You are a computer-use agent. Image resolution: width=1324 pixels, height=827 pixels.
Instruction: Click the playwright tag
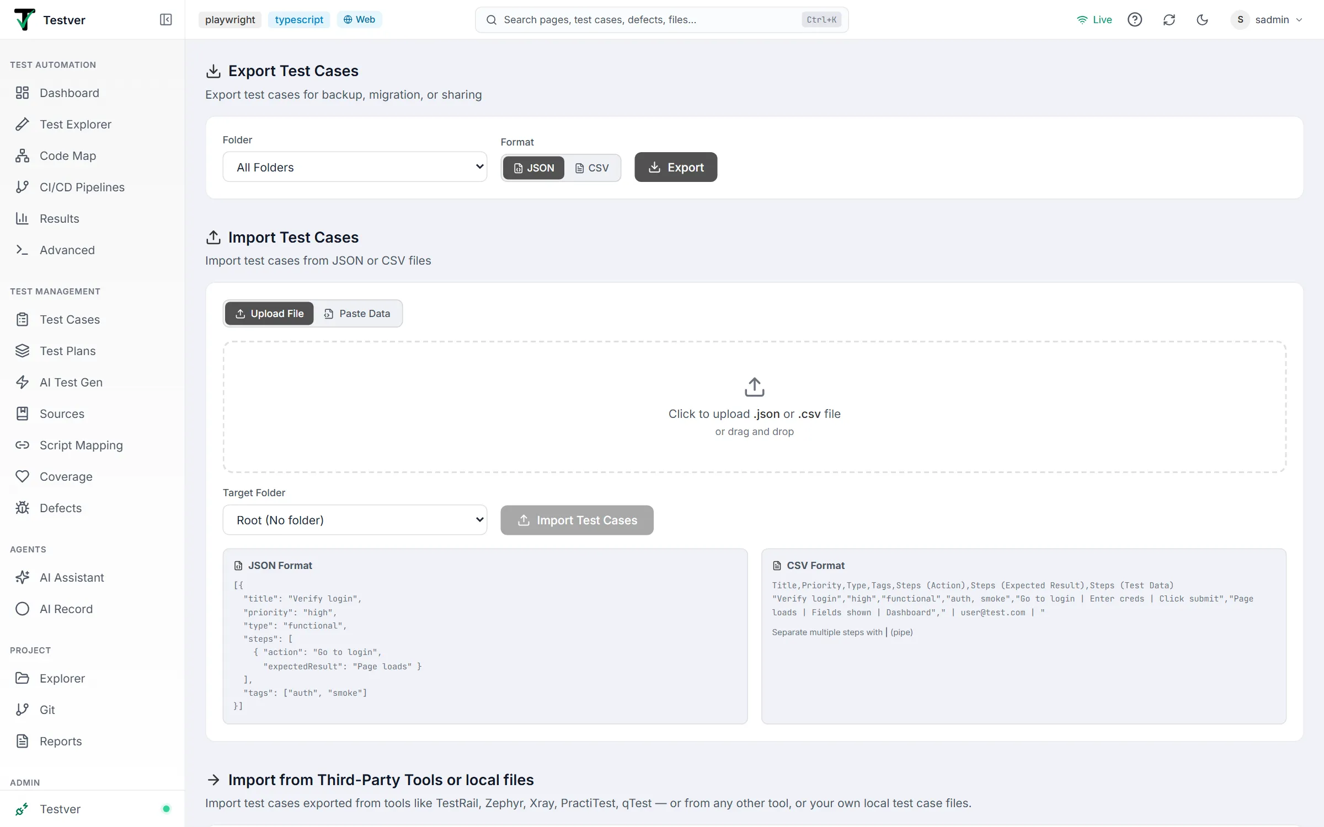[x=230, y=20]
